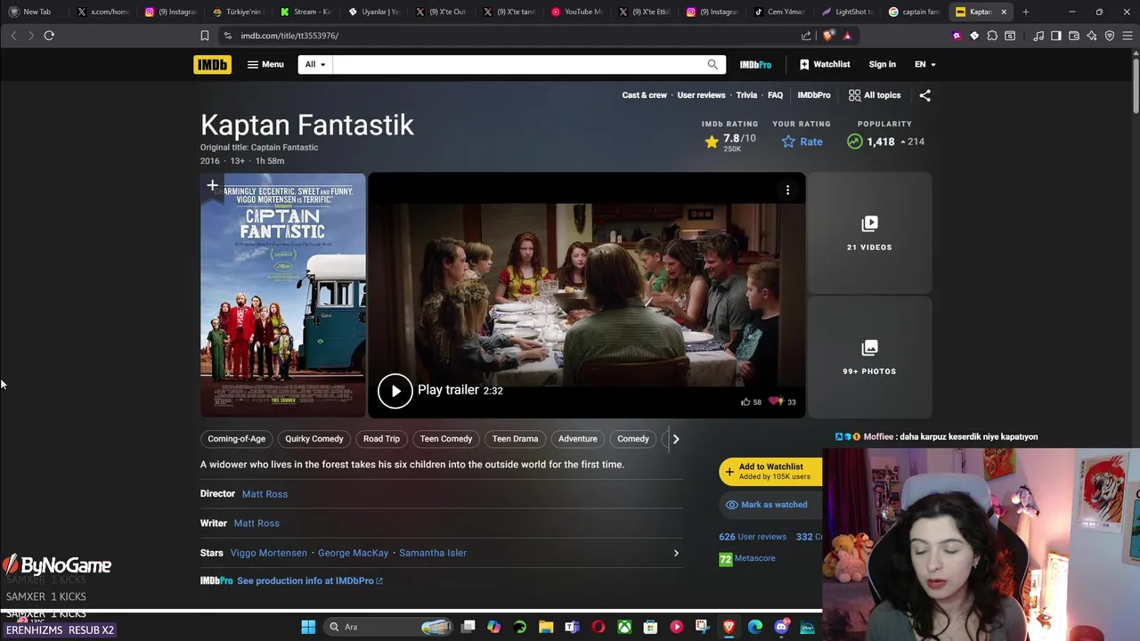Open the browser hamburger menu
The height and width of the screenshot is (641, 1140).
1128,36
